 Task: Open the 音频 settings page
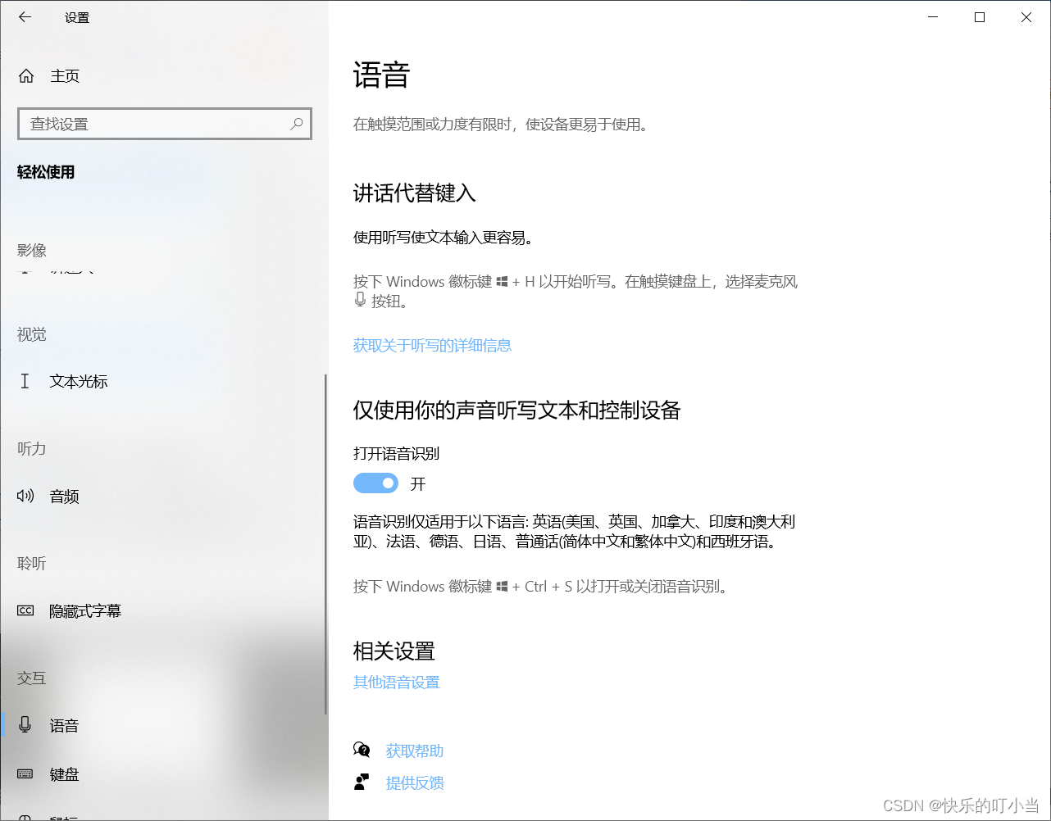point(164,496)
